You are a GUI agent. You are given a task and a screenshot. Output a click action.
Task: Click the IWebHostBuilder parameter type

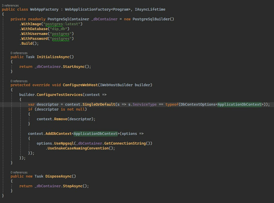point(116,85)
